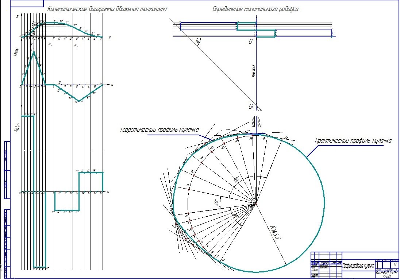The width and height of the screenshot is (400, 279).
Task: Select the 100° angle dimension
Action: click(x=236, y=180)
